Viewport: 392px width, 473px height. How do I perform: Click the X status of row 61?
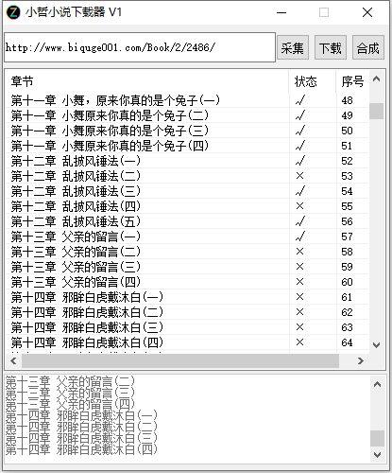pyautogui.click(x=299, y=297)
